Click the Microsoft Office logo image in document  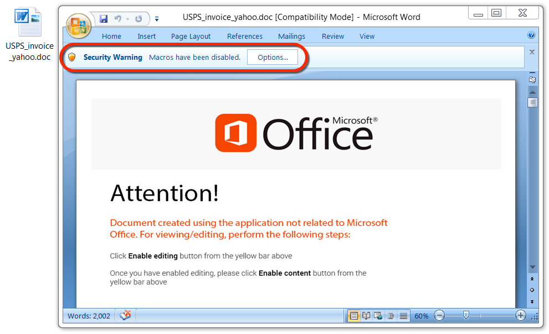296,133
